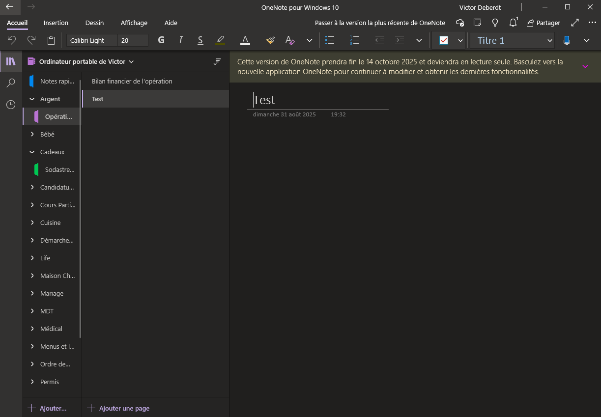Toggle underline (S) formatting
601x417 pixels.
tap(200, 40)
